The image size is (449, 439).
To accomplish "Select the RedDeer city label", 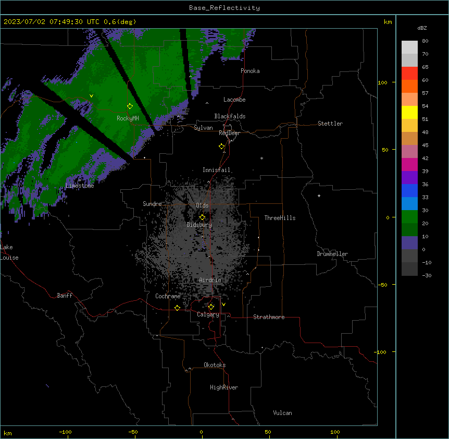I will [x=229, y=133].
